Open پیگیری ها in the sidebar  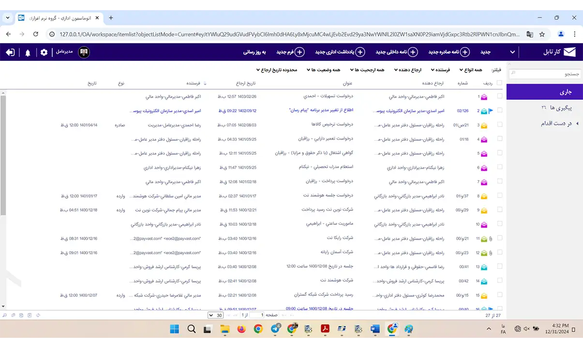pyautogui.click(x=544, y=107)
